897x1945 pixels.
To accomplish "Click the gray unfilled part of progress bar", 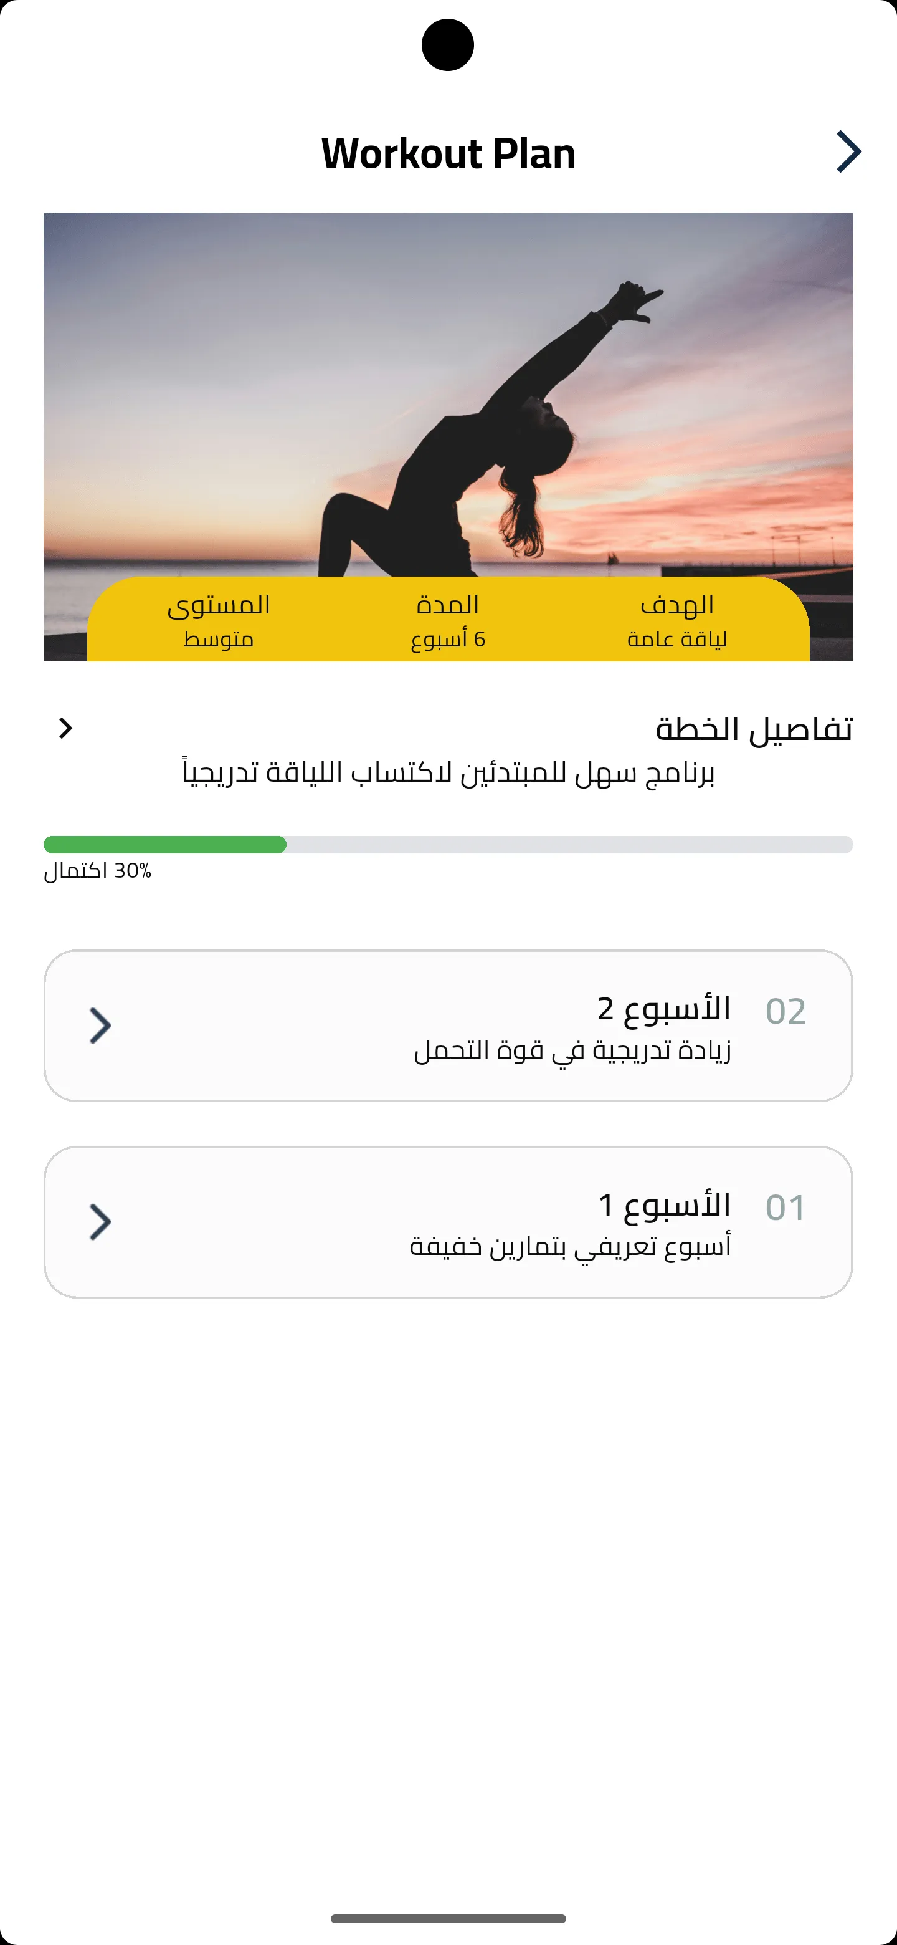I will tap(569, 844).
